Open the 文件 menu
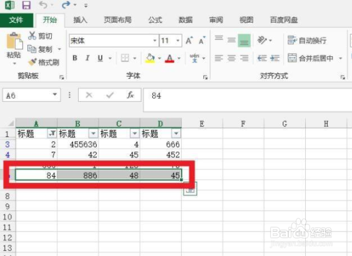 (16, 20)
